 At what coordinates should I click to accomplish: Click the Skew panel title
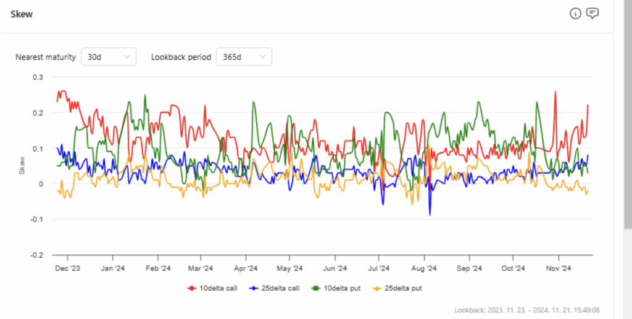click(x=22, y=14)
